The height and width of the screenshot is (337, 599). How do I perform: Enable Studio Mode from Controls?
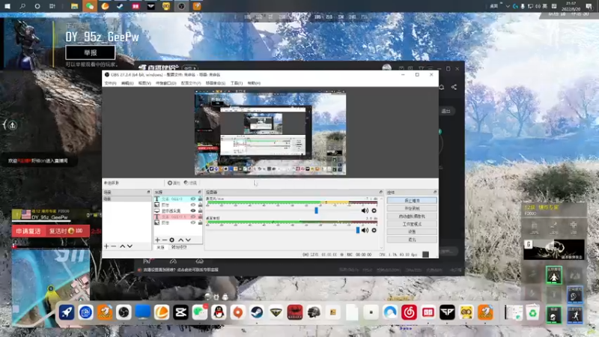click(412, 224)
